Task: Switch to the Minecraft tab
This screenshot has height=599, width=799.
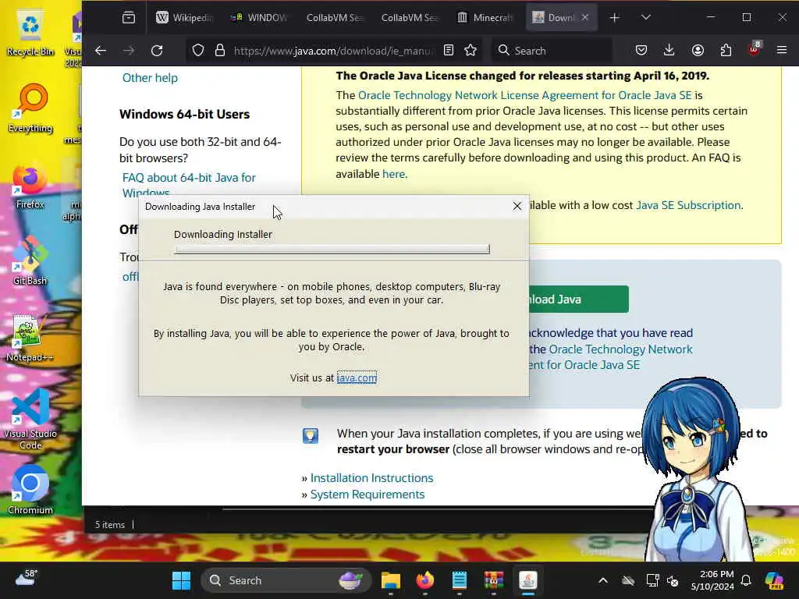Action: (x=485, y=18)
